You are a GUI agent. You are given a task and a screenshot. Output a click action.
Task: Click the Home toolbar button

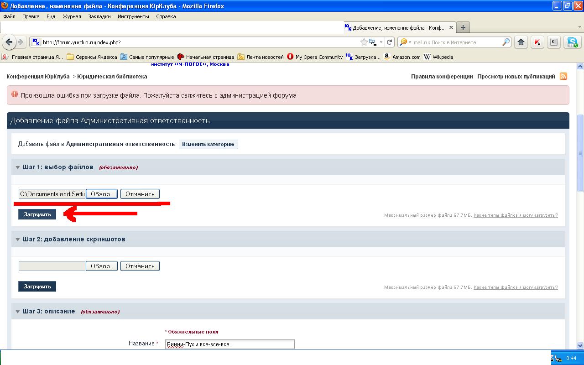[521, 42]
